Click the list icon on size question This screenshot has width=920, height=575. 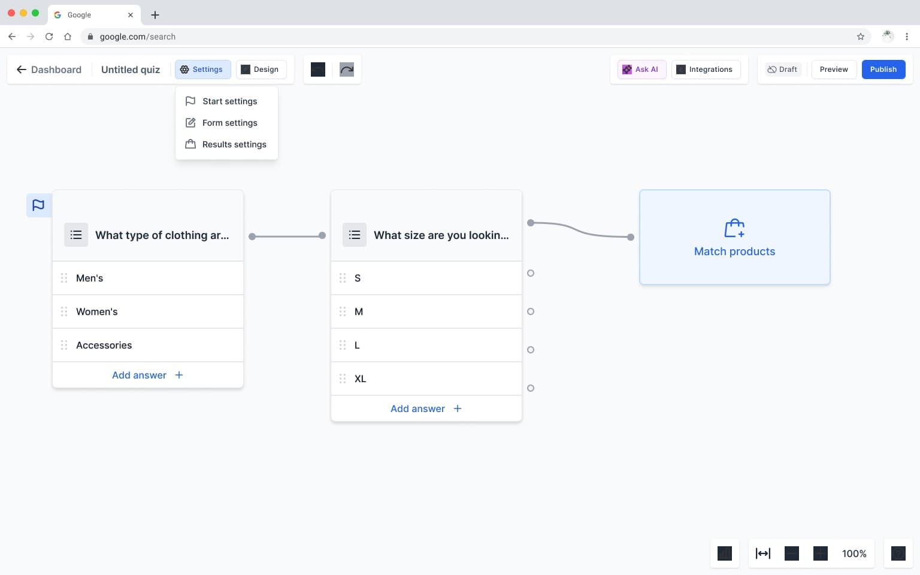[x=355, y=235]
